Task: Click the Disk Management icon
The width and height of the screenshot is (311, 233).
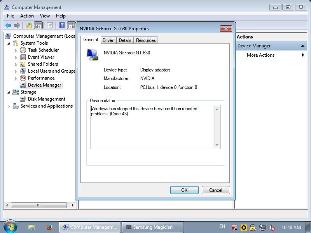Action: (x=23, y=99)
